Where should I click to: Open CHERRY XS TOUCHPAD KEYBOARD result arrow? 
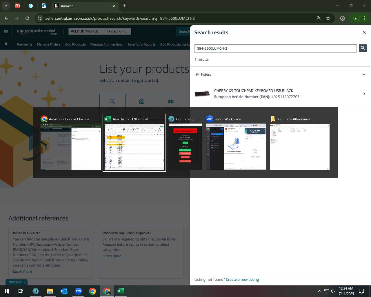click(x=364, y=94)
